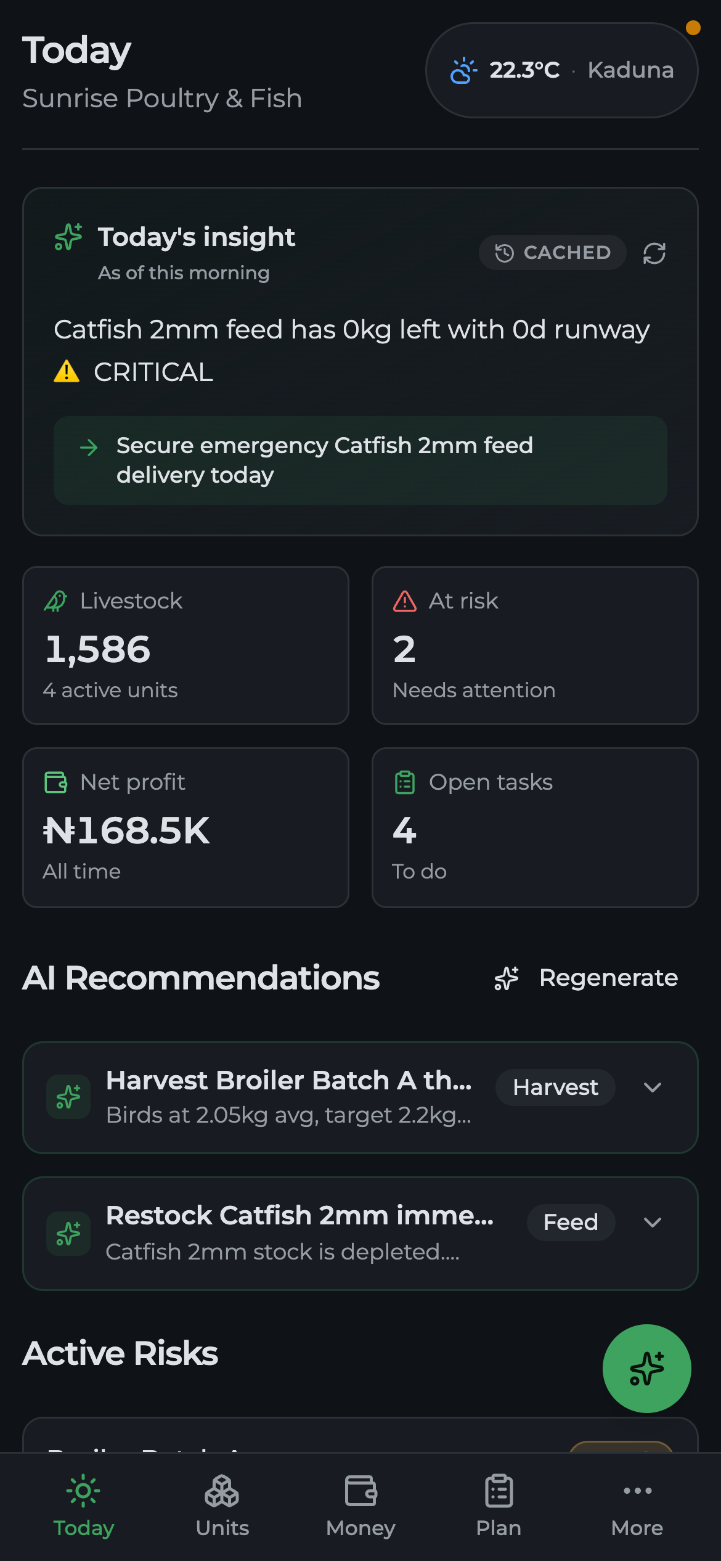Switch to the Units tab
Image resolution: width=721 pixels, height=1561 pixels.
pyautogui.click(x=222, y=1506)
